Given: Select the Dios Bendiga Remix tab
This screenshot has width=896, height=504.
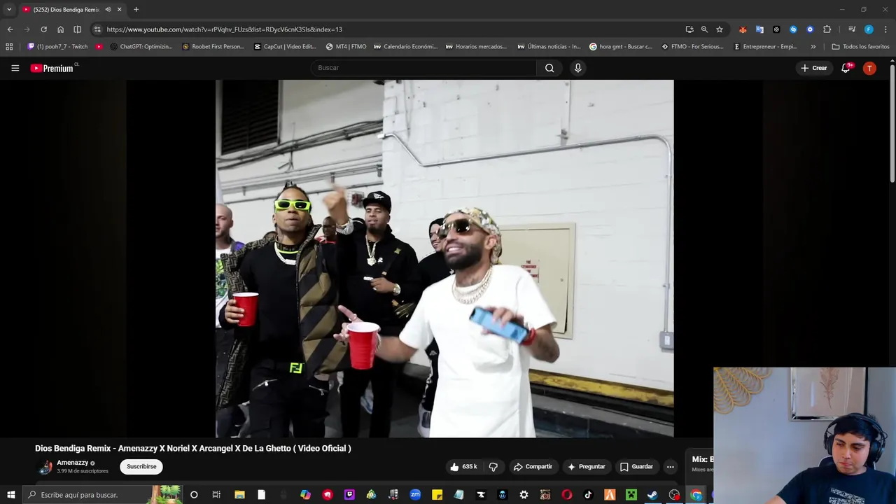Looking at the screenshot, I should 66,10.
